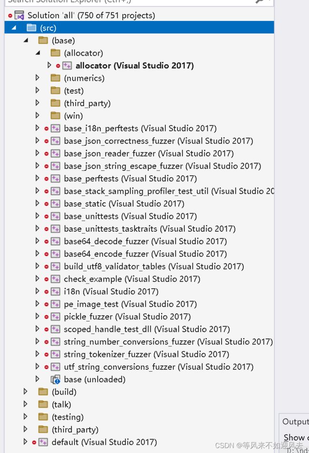Click the pe_image_test project icon

point(55,304)
